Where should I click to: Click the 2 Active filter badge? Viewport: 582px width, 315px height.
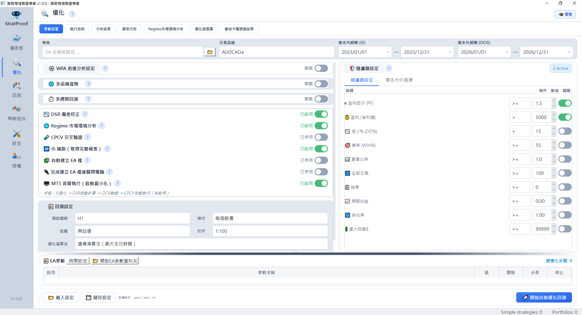(560, 68)
